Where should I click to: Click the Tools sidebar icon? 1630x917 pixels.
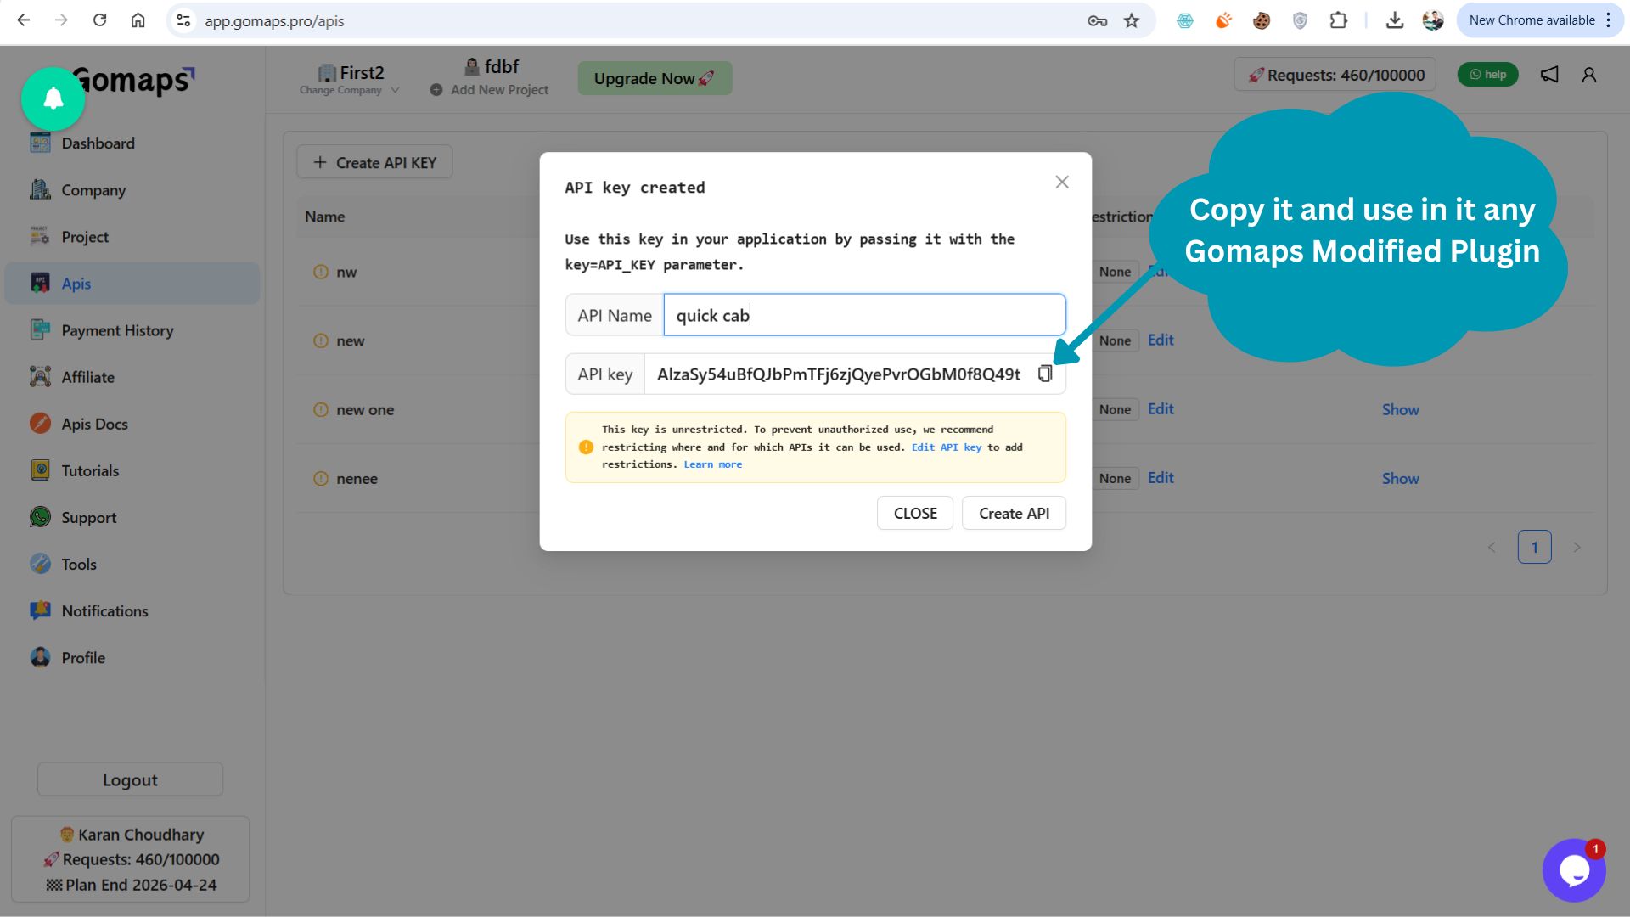tap(40, 563)
